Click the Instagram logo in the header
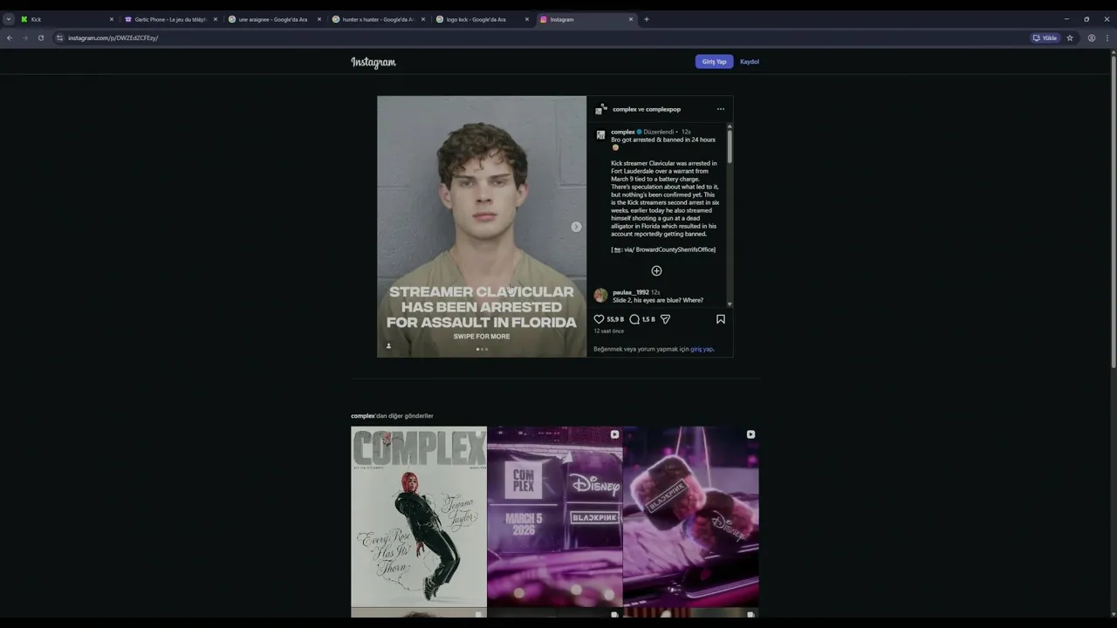Image resolution: width=1117 pixels, height=628 pixels. click(x=373, y=62)
